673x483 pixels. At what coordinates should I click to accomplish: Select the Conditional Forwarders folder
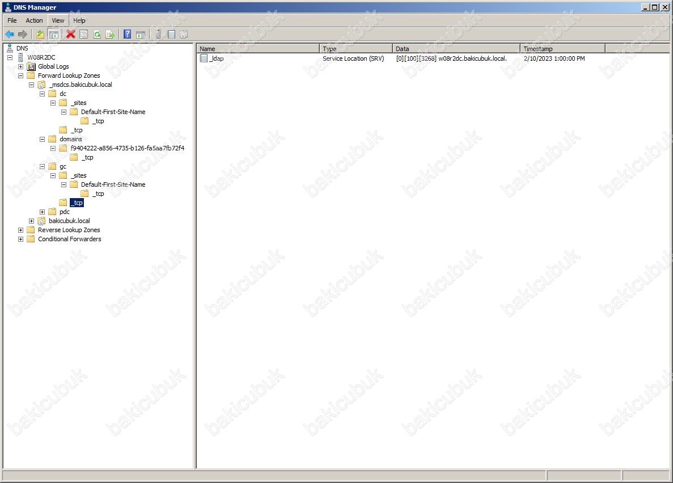pos(69,239)
